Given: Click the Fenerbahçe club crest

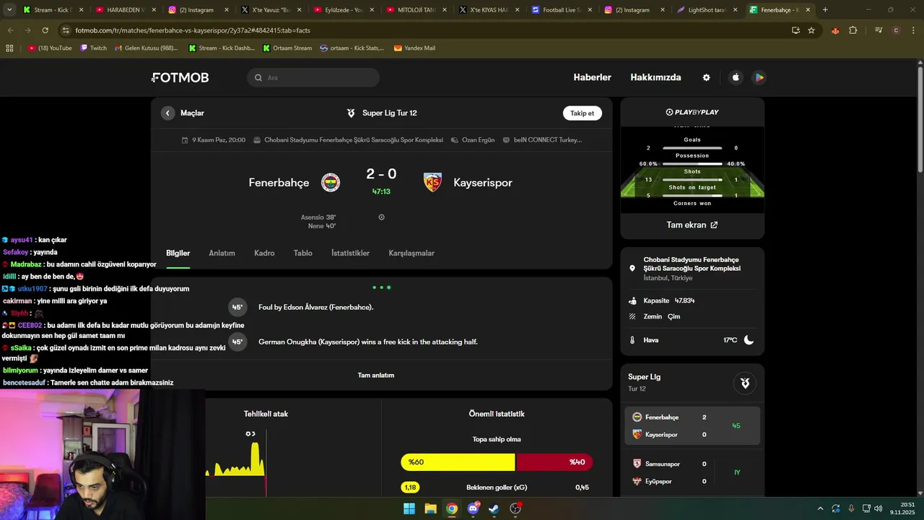Looking at the screenshot, I should (x=331, y=183).
